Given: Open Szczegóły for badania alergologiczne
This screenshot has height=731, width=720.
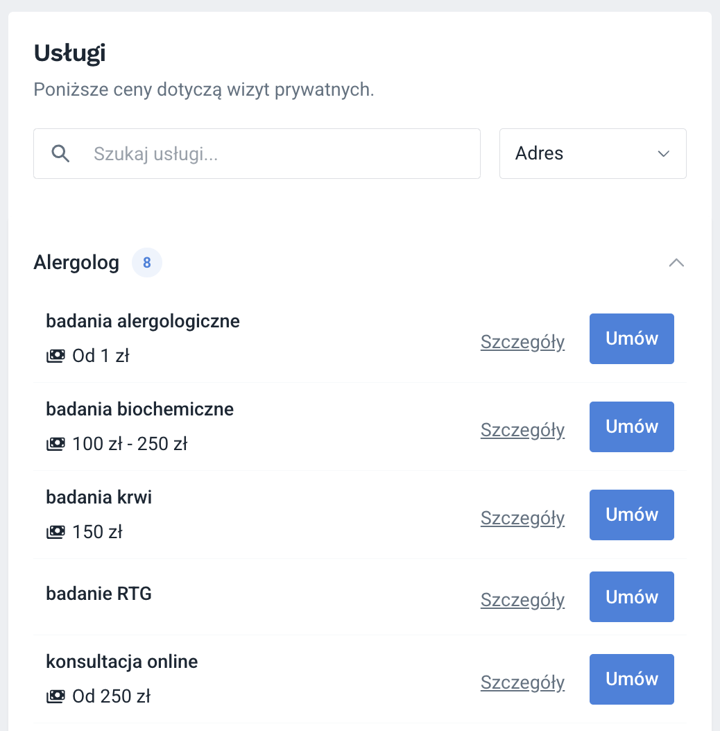Looking at the screenshot, I should [522, 341].
